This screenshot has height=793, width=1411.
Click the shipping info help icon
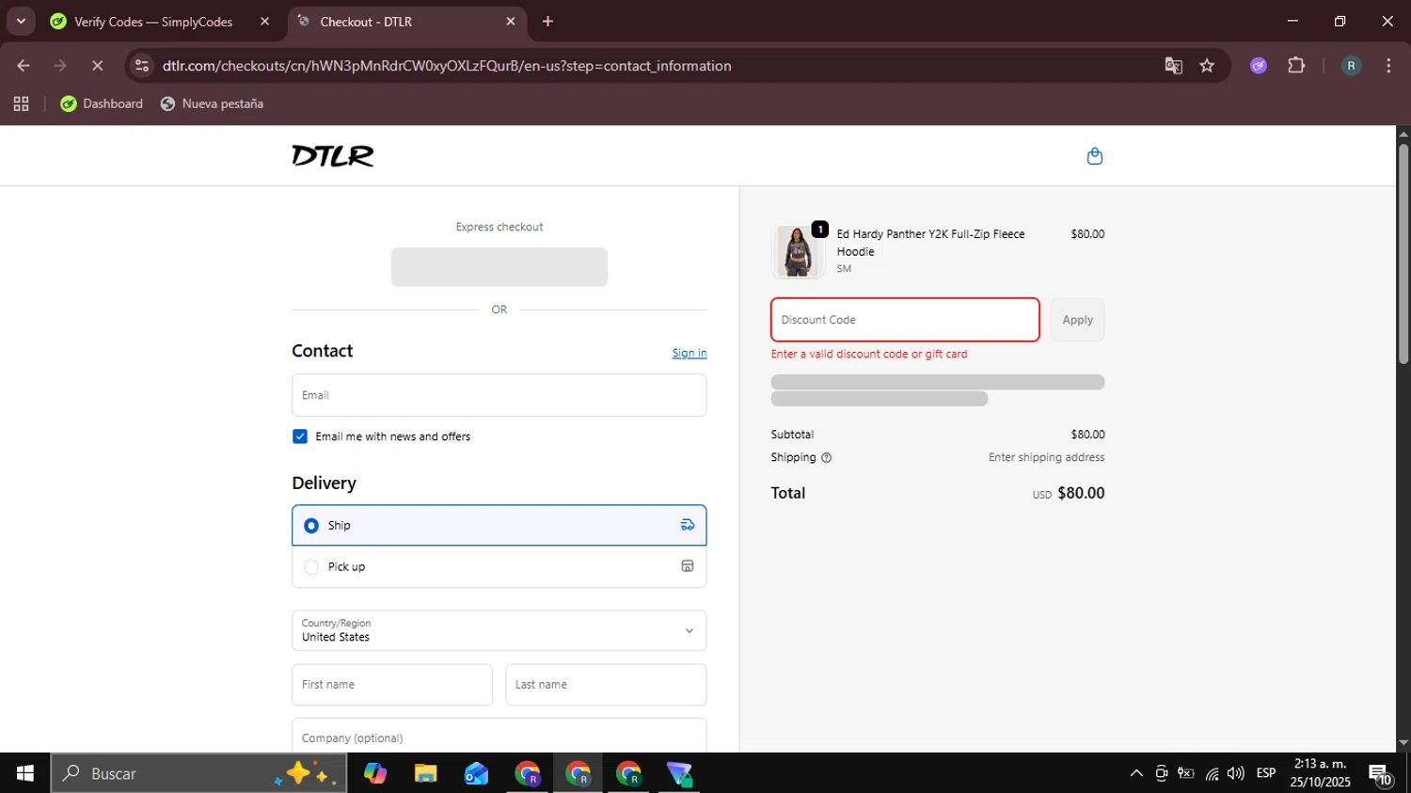click(827, 458)
